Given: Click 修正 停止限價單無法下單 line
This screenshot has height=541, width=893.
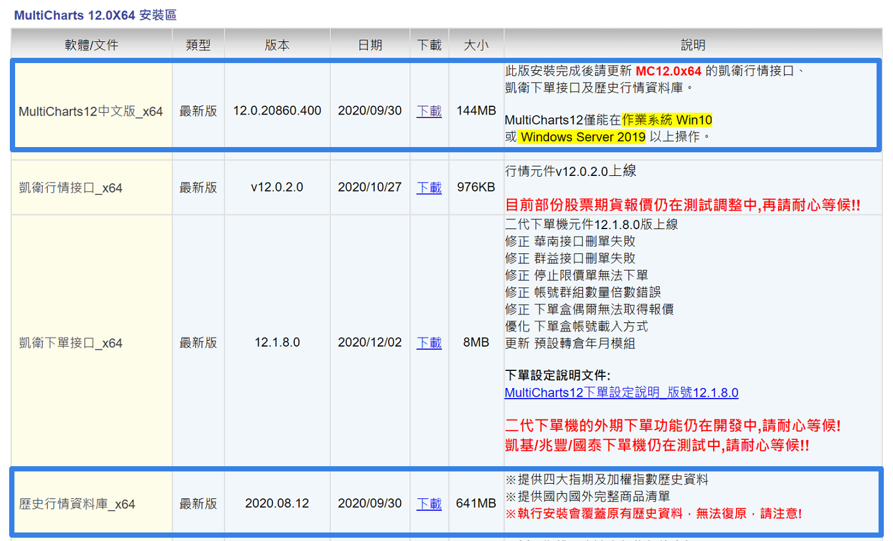Looking at the screenshot, I should [x=577, y=275].
